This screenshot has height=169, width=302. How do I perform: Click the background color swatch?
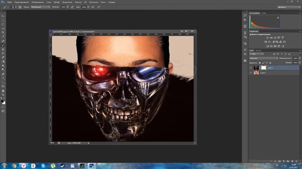tap(4, 103)
